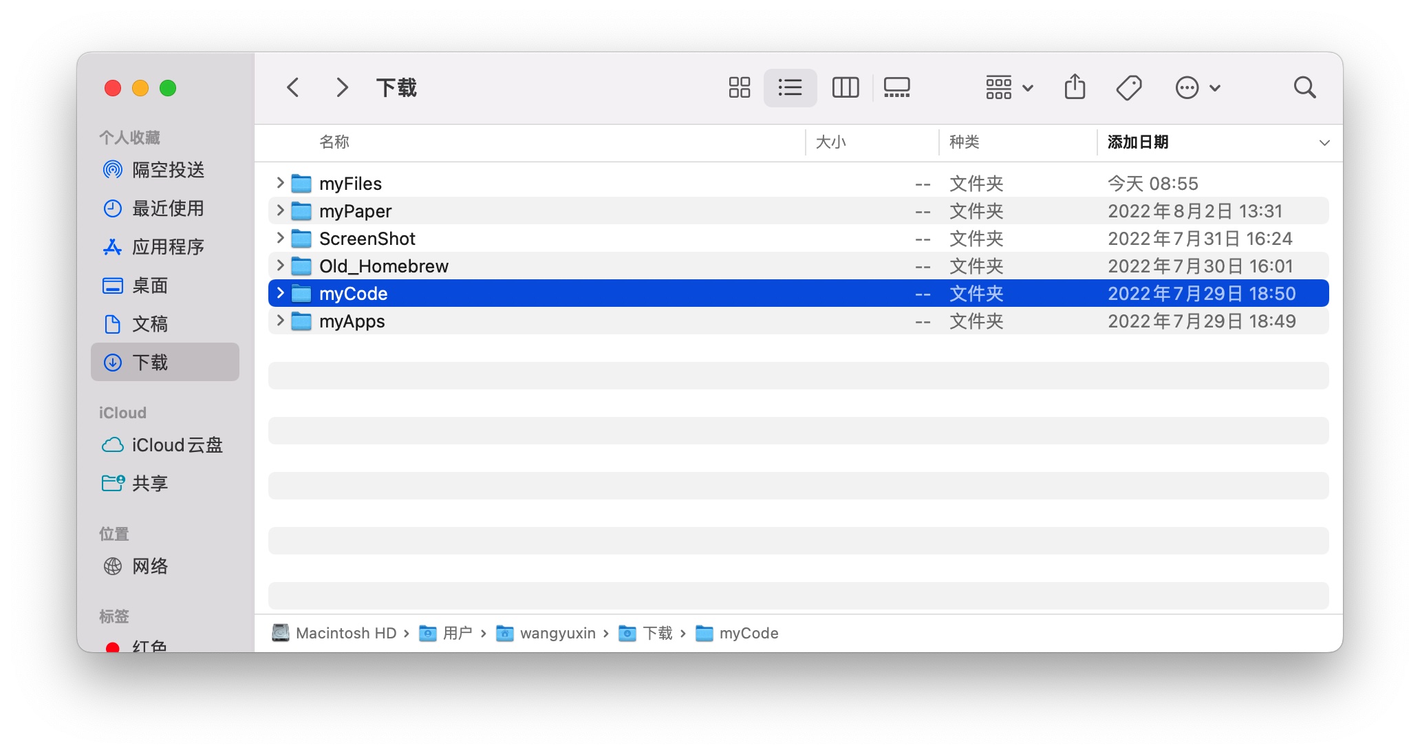The image size is (1420, 754).
Task: Click the search magnifier icon
Action: pyautogui.click(x=1304, y=87)
